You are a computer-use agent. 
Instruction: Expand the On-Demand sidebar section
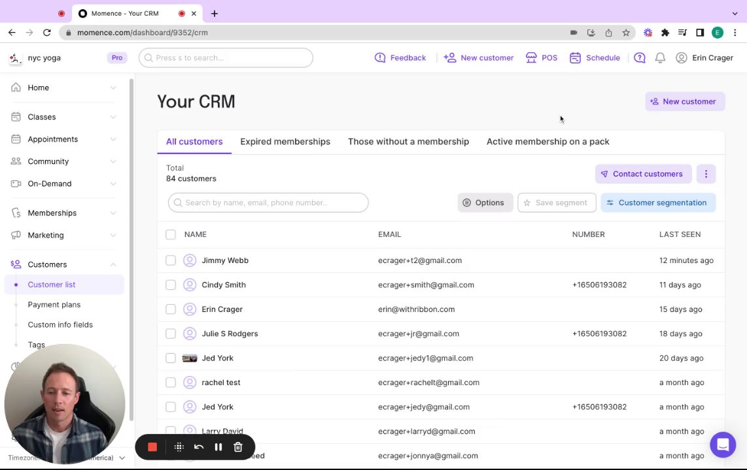click(x=113, y=183)
